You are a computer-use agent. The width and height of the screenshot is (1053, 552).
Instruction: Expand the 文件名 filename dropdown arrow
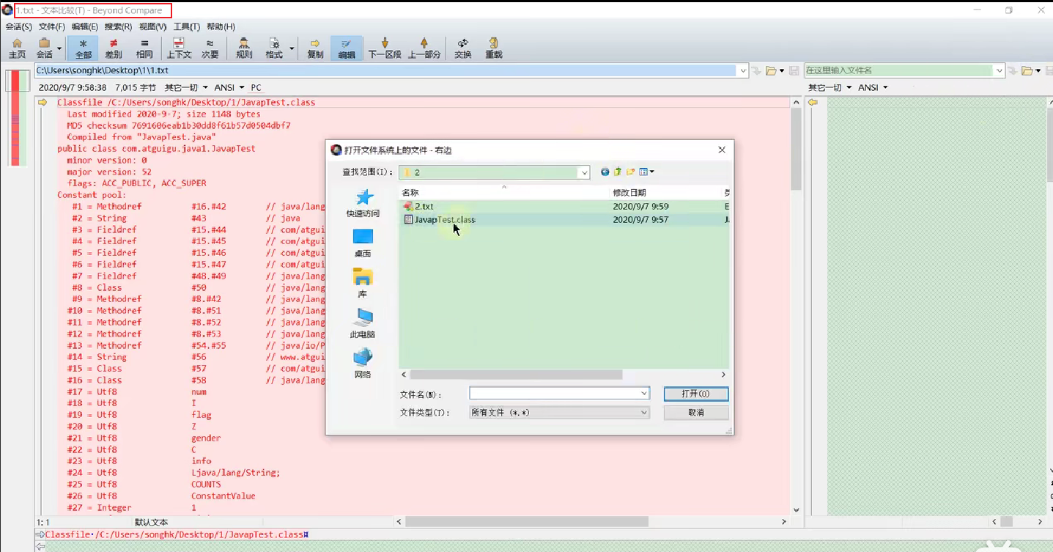(x=644, y=394)
